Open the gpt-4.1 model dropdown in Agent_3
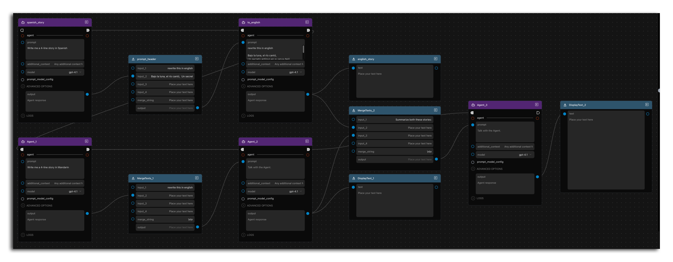673x262 pixels. tap(525, 155)
